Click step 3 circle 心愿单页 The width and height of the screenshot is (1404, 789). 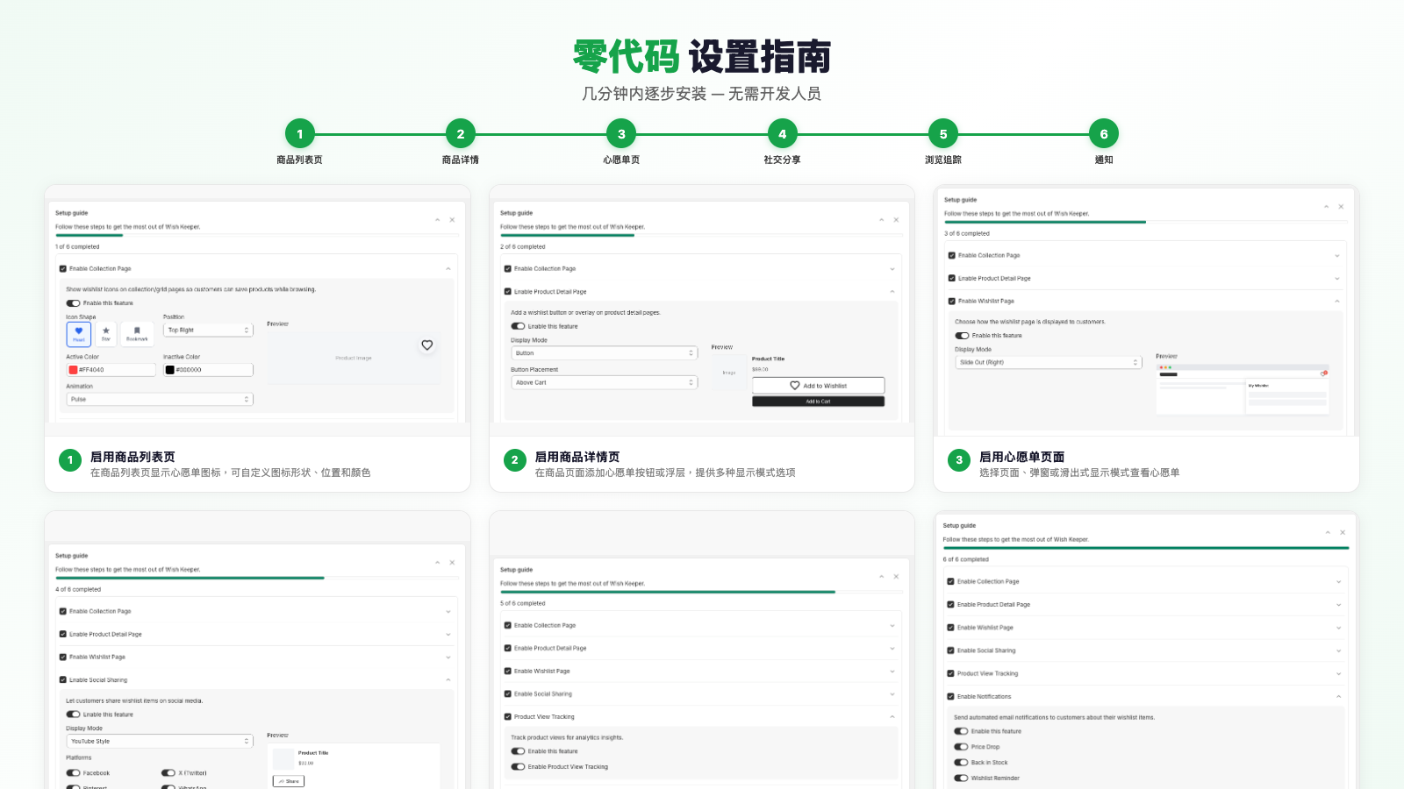click(x=621, y=134)
